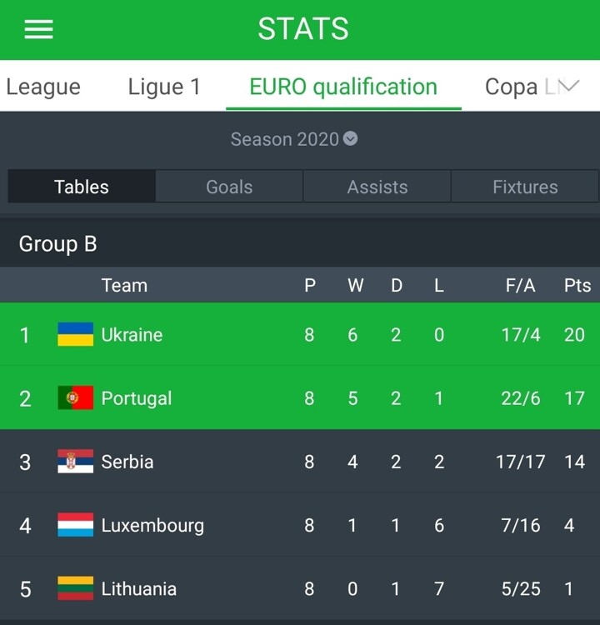
Task: Expand the Season 2020 dropdown arrow
Action: (351, 138)
